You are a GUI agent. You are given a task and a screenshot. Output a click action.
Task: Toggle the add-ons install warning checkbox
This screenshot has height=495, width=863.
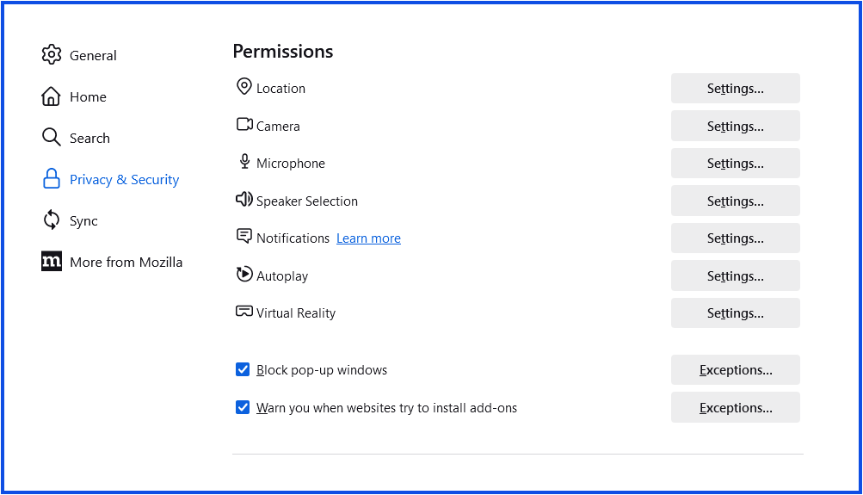[x=243, y=407]
